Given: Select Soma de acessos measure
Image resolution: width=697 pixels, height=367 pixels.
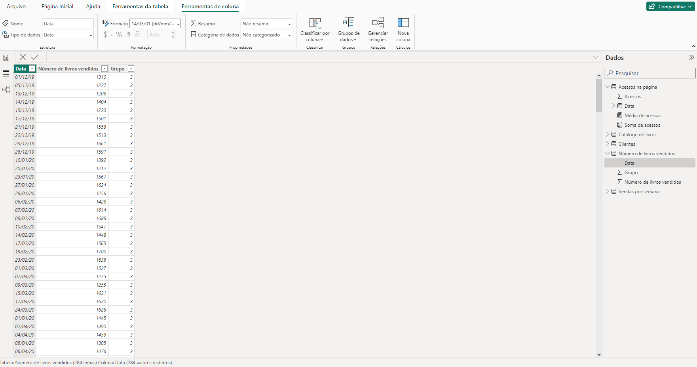Looking at the screenshot, I should [x=642, y=125].
